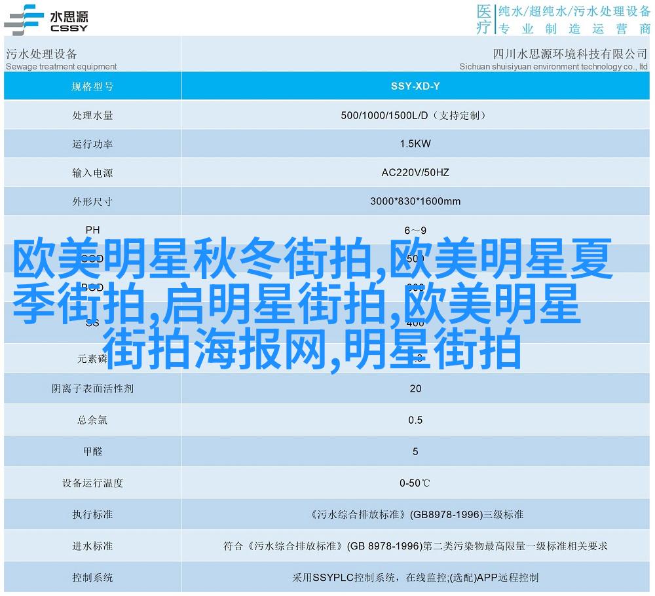655x596 pixels.
Task: Select the '设备运行温度' row label
Action: tap(92, 483)
